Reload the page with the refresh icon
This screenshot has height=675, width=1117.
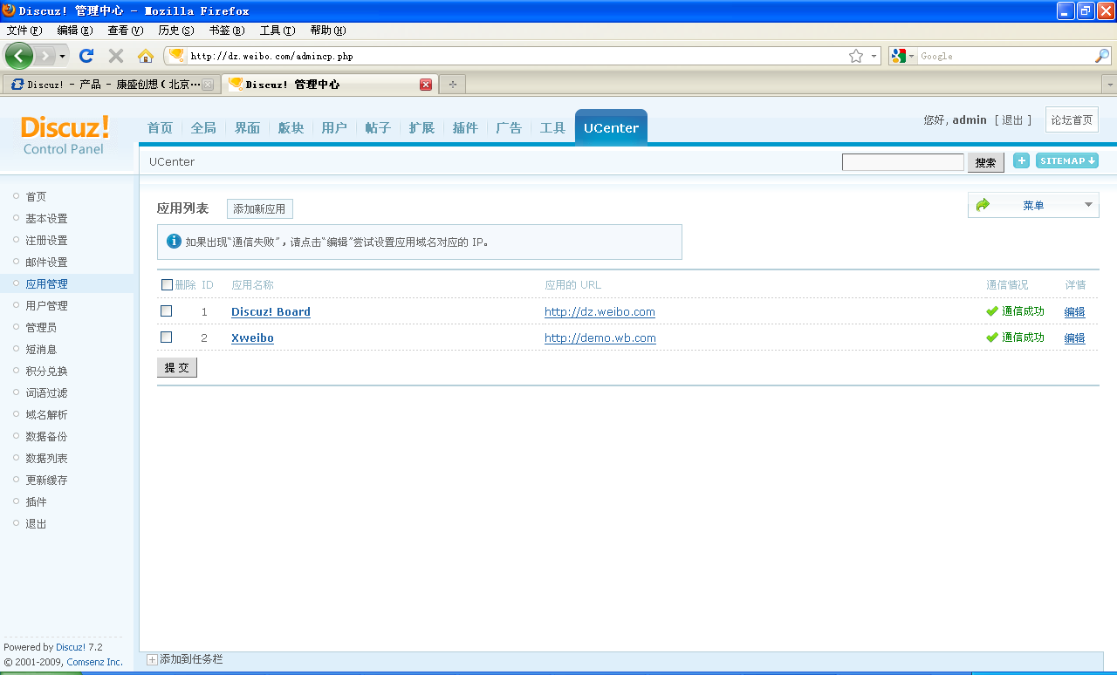point(86,56)
